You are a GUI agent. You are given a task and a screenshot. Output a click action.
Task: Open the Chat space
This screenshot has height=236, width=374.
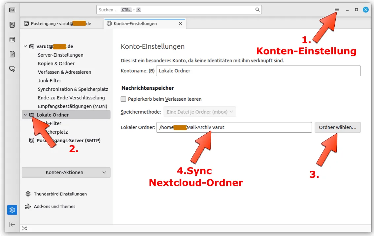[x=12, y=69]
